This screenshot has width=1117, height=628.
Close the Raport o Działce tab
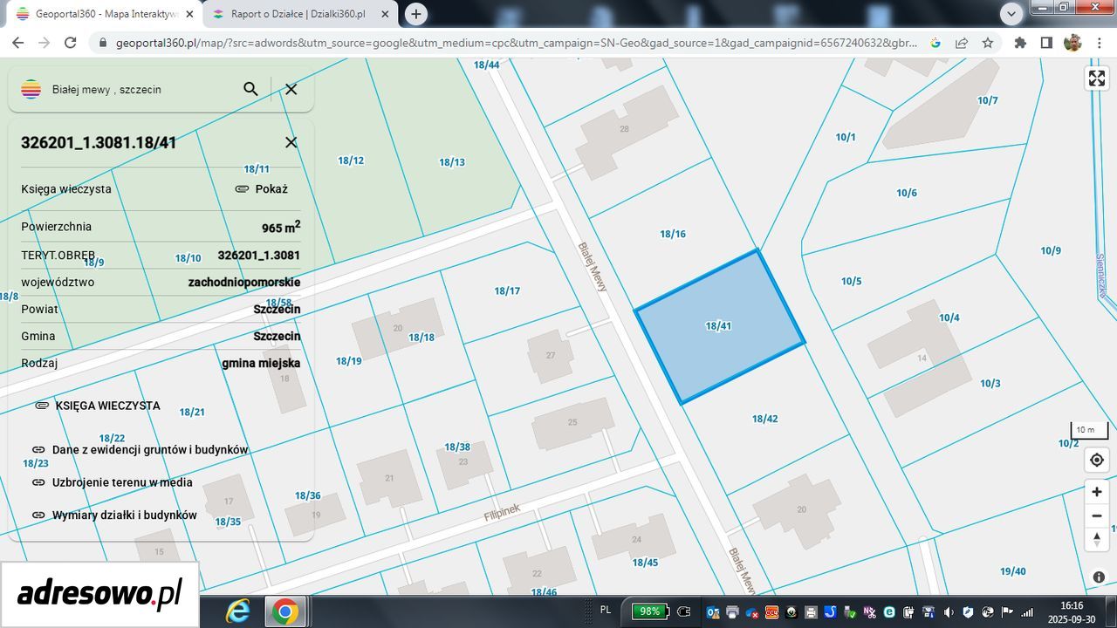point(385,14)
